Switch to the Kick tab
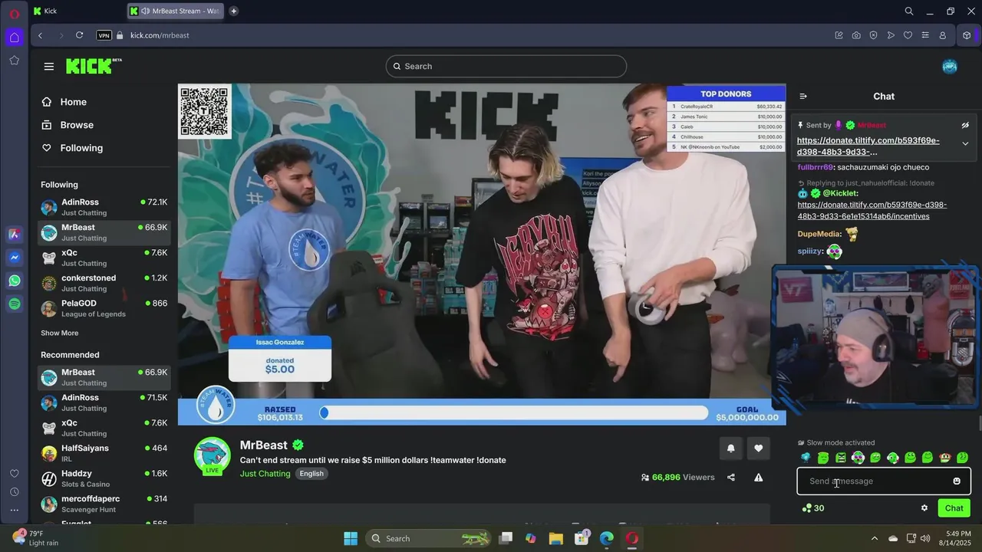This screenshot has width=982, height=552. click(78, 11)
